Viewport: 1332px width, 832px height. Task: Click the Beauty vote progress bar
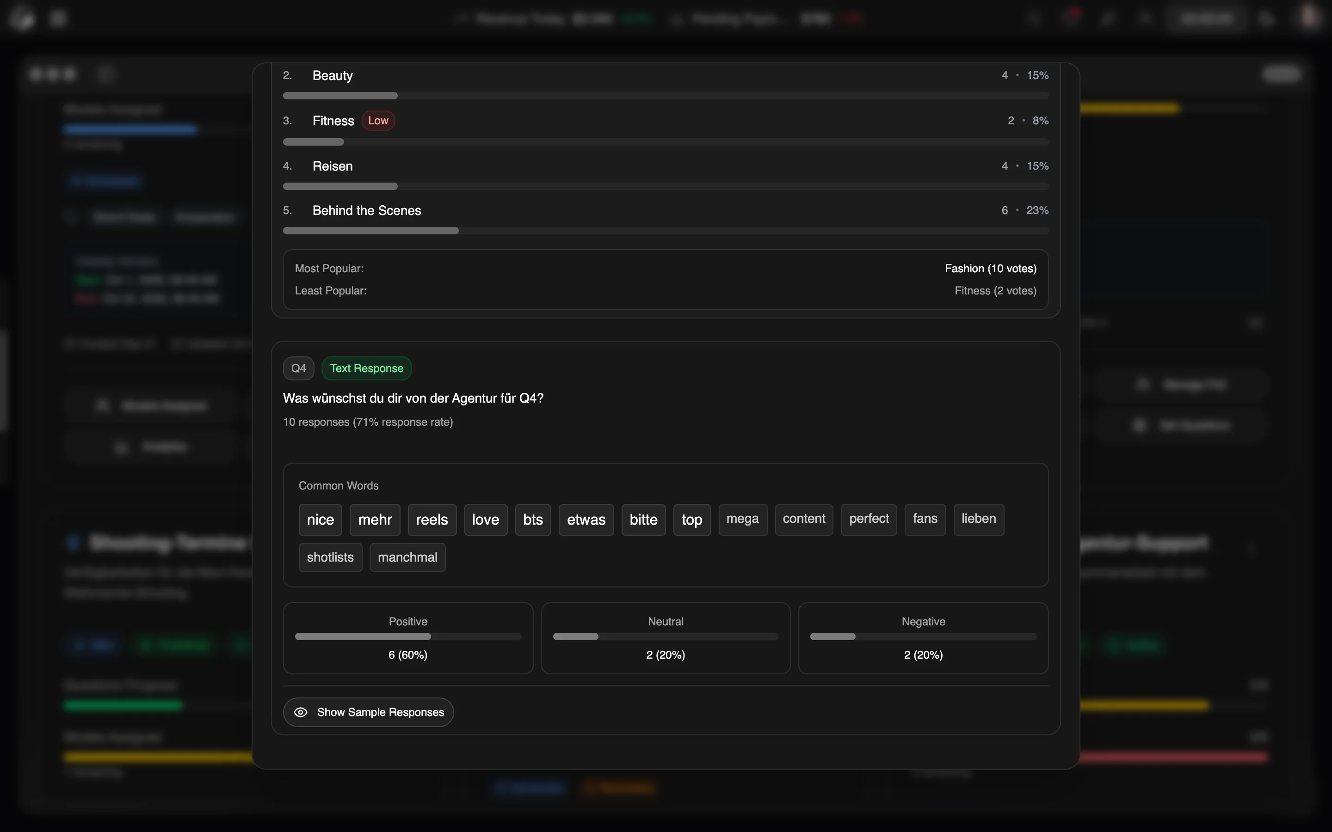pos(666,96)
